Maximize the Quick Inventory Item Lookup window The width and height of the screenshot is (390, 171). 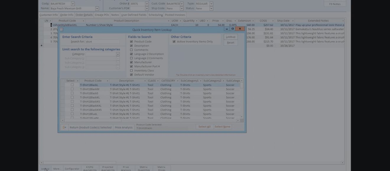tap(233, 29)
